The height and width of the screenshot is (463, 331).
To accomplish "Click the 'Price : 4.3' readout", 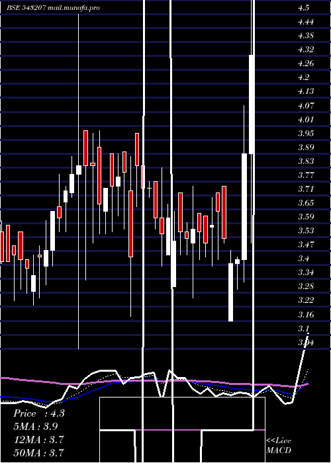I will pos(38,413).
